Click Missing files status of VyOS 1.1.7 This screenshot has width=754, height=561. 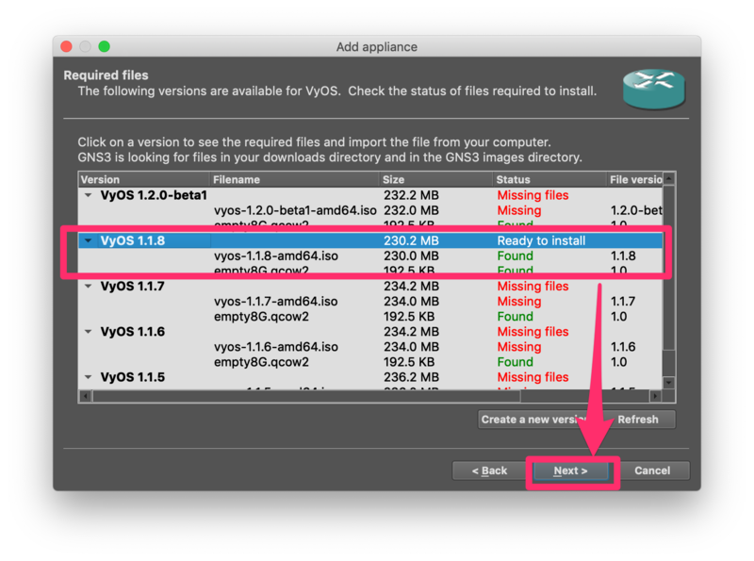click(x=533, y=287)
